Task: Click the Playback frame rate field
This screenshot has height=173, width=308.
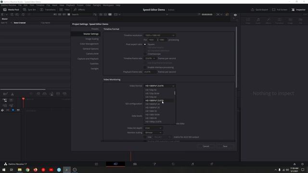Action: [x=150, y=72]
